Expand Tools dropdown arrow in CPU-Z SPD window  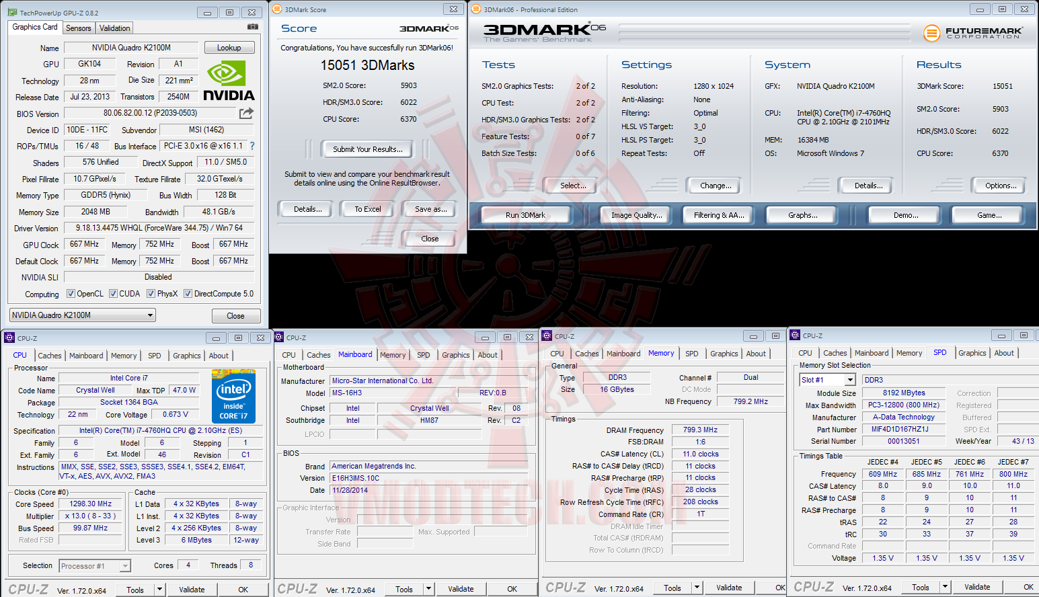[946, 587]
